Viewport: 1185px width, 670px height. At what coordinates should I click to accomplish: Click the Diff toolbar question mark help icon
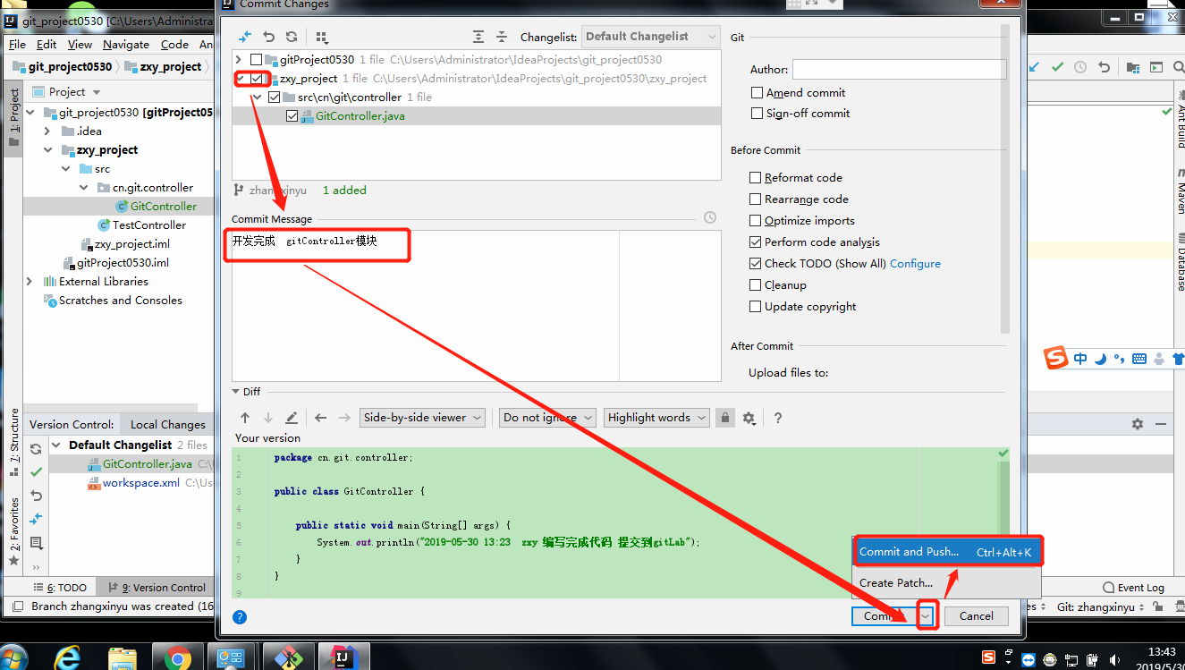pyautogui.click(x=778, y=418)
